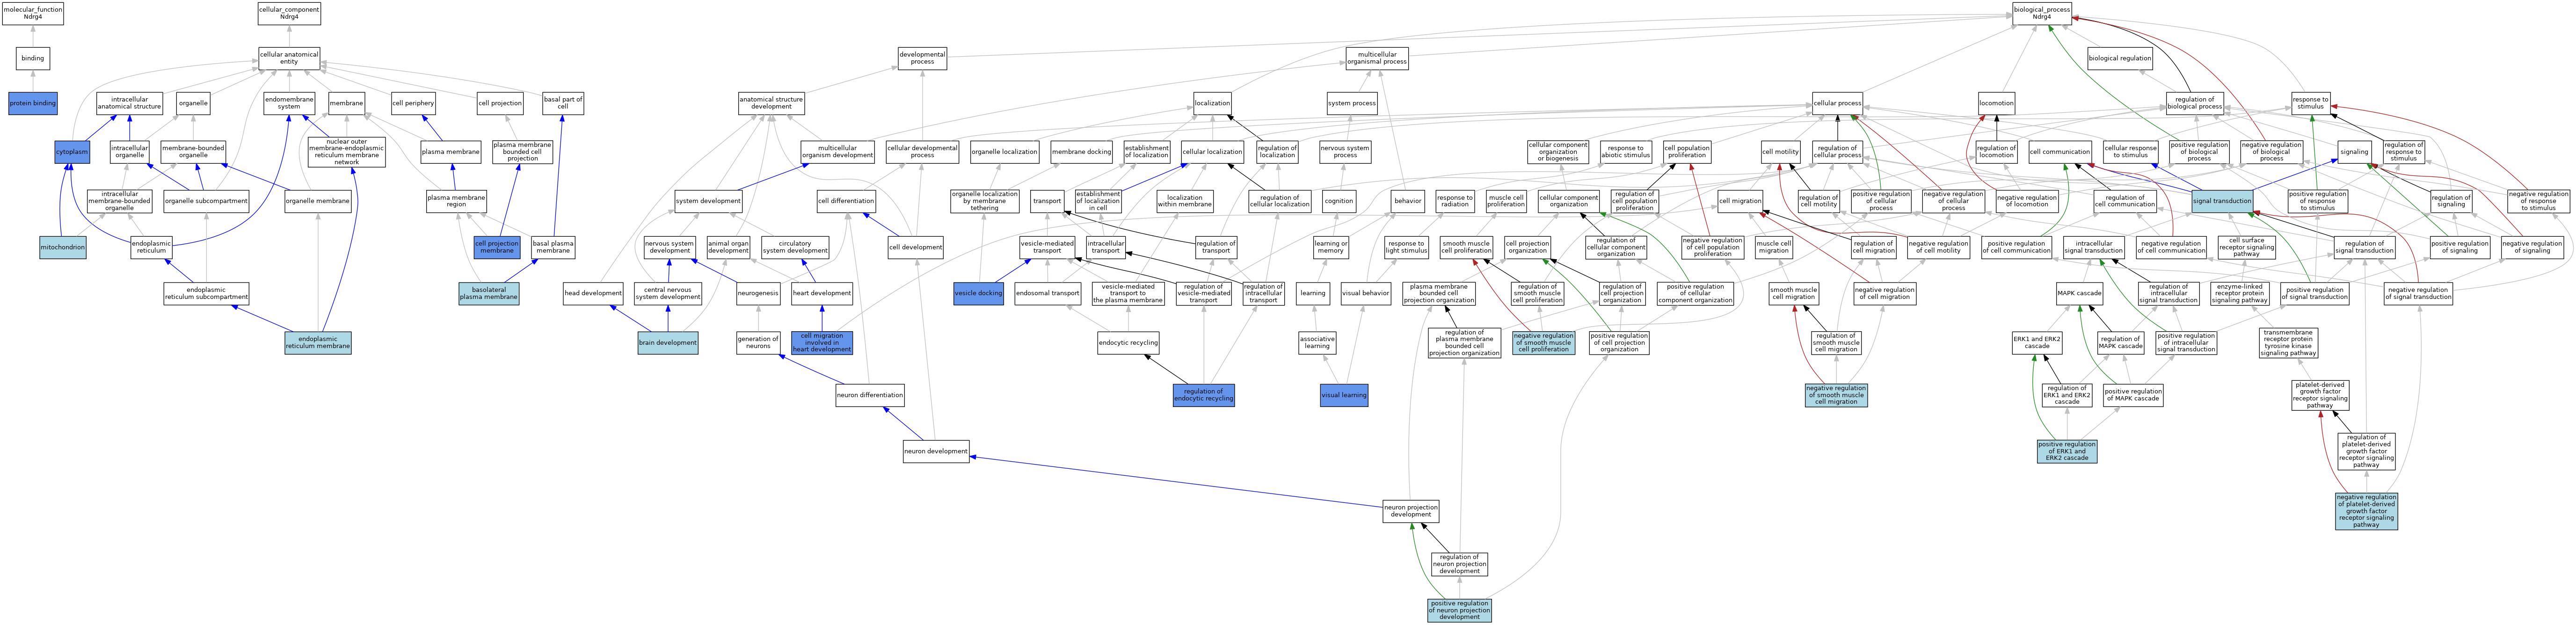The width and height of the screenshot is (2576, 625).
Task: Click the 'associative learning' node
Action: click(1317, 343)
